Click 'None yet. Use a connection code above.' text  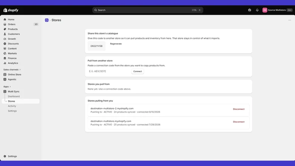109,89
